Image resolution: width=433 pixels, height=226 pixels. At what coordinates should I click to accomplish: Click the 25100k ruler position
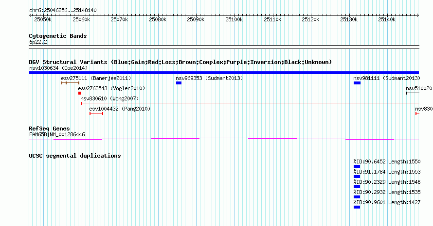[234, 19]
